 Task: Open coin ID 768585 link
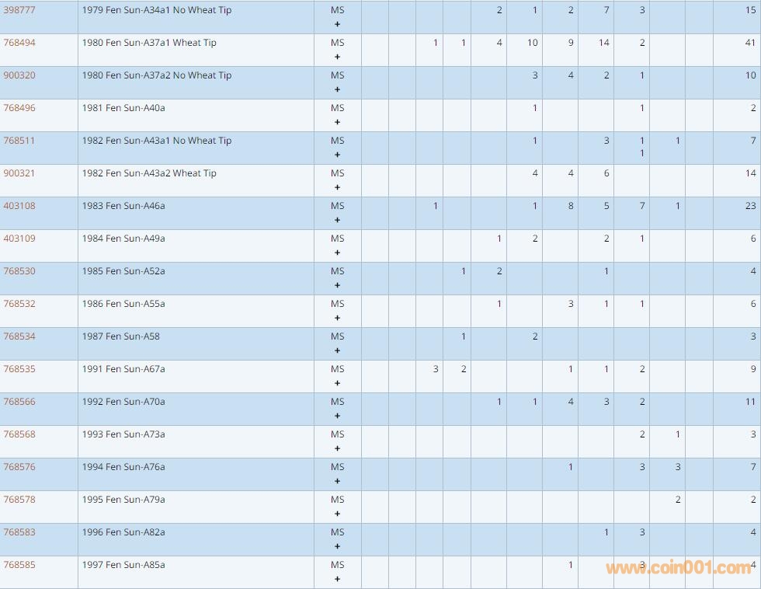[19, 565]
